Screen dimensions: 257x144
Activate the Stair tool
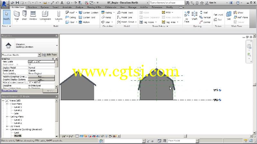(106, 22)
